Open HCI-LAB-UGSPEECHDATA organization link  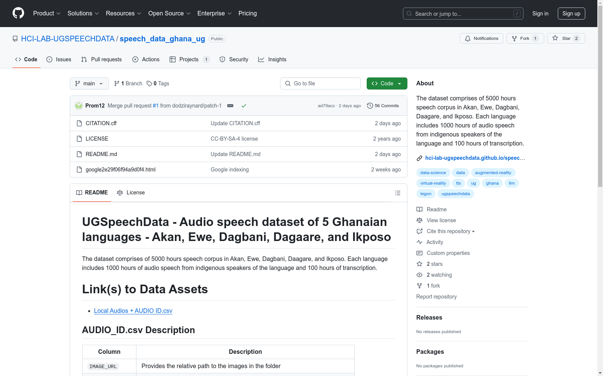(68, 39)
